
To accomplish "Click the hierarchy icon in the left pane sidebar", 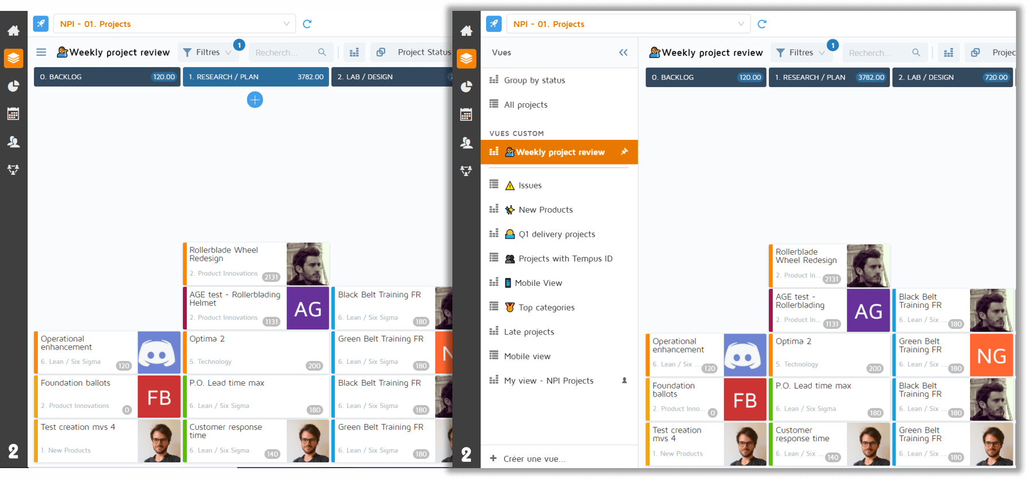I will click(13, 170).
